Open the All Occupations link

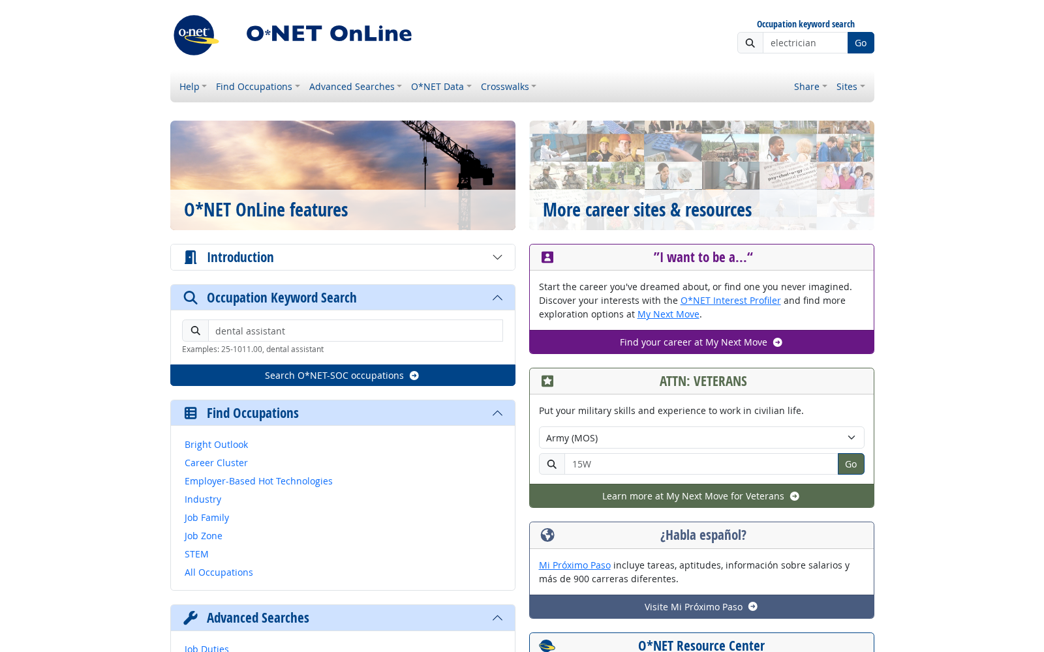[219, 572]
